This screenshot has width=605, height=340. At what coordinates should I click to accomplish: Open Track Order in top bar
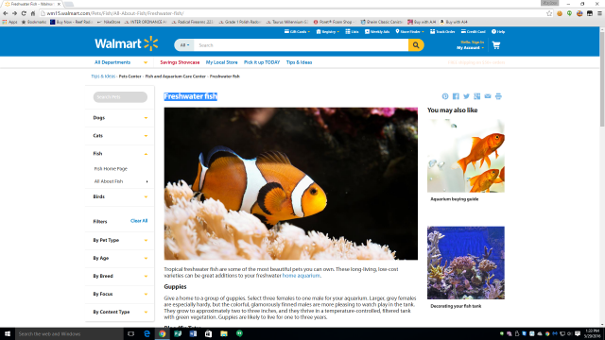click(442, 31)
